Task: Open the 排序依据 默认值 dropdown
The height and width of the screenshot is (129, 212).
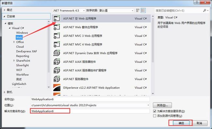Action: pyautogui.click(x=116, y=10)
